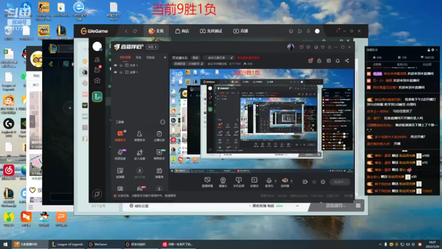Open WeGame launcher hamburger menu beside 正在运行
Viewport: 442px width, 249px height.
pos(358,205)
